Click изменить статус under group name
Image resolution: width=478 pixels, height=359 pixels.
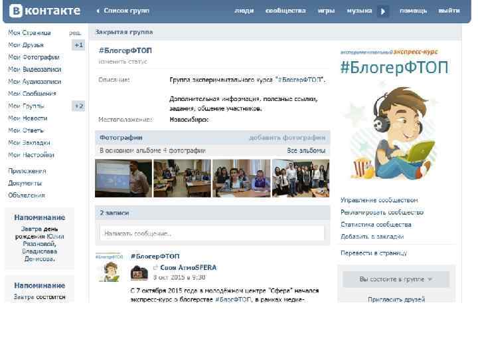tap(123, 62)
